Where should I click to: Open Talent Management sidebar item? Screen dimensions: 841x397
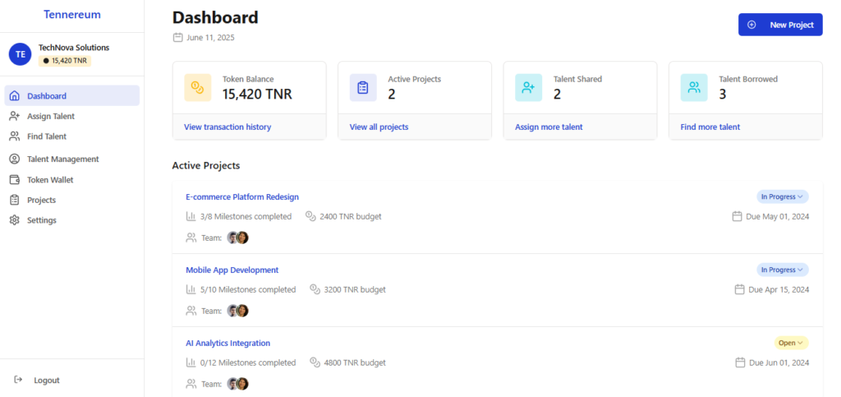click(x=72, y=159)
